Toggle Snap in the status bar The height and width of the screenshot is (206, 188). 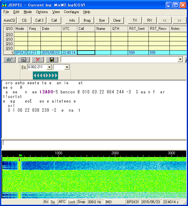coord(82,202)
